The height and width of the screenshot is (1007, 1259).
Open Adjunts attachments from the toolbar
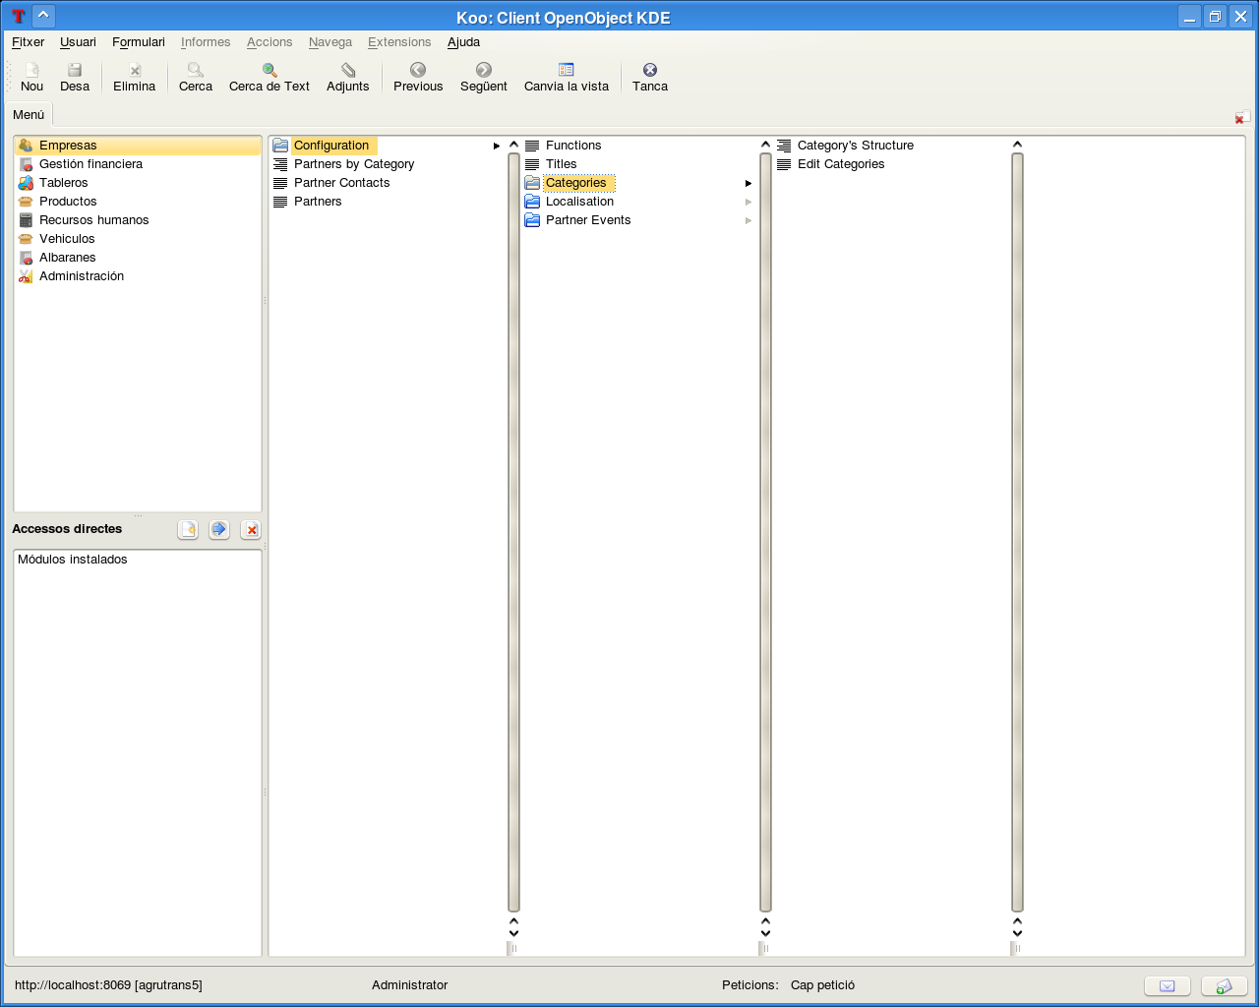coord(348,77)
